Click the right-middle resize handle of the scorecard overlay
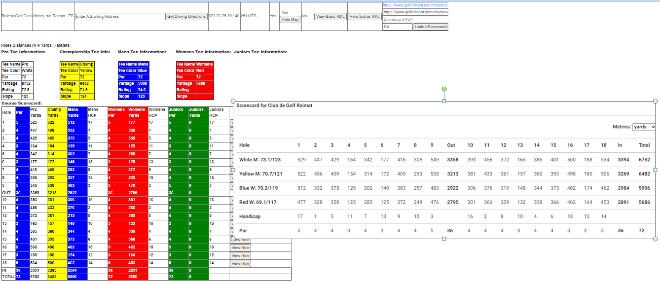The height and width of the screenshot is (282, 660). [x=655, y=170]
